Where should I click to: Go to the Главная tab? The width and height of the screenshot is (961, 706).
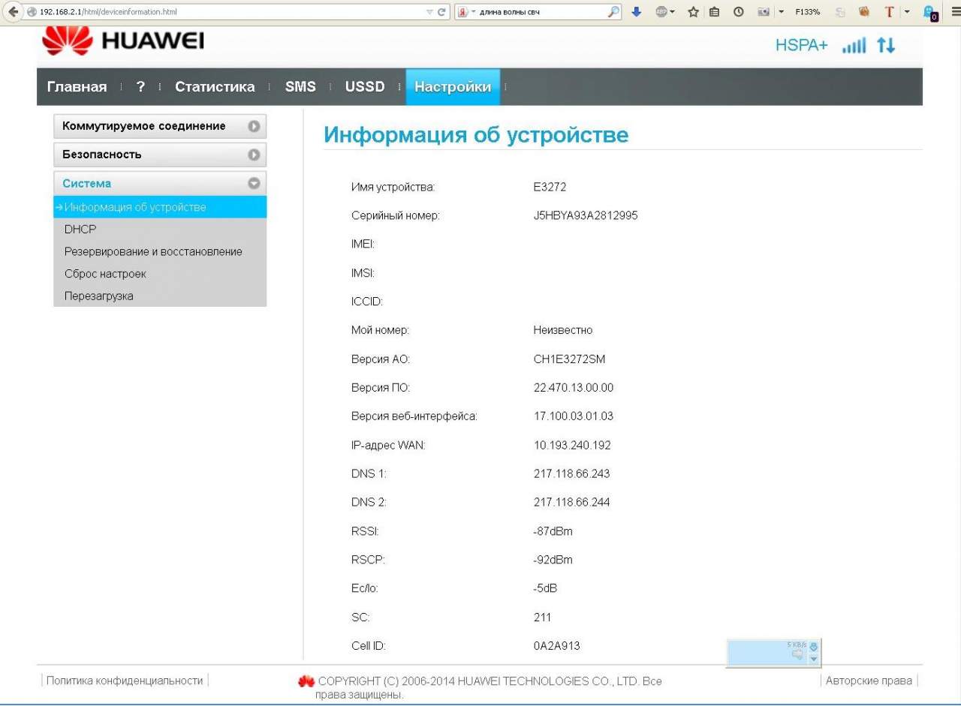pos(77,87)
